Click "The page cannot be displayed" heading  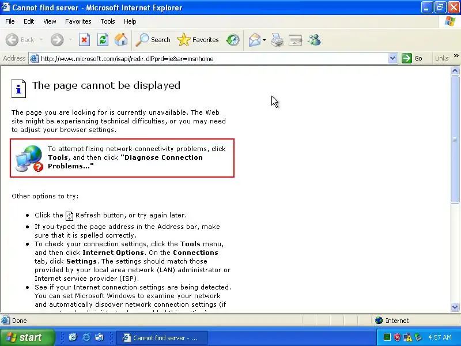tap(106, 85)
